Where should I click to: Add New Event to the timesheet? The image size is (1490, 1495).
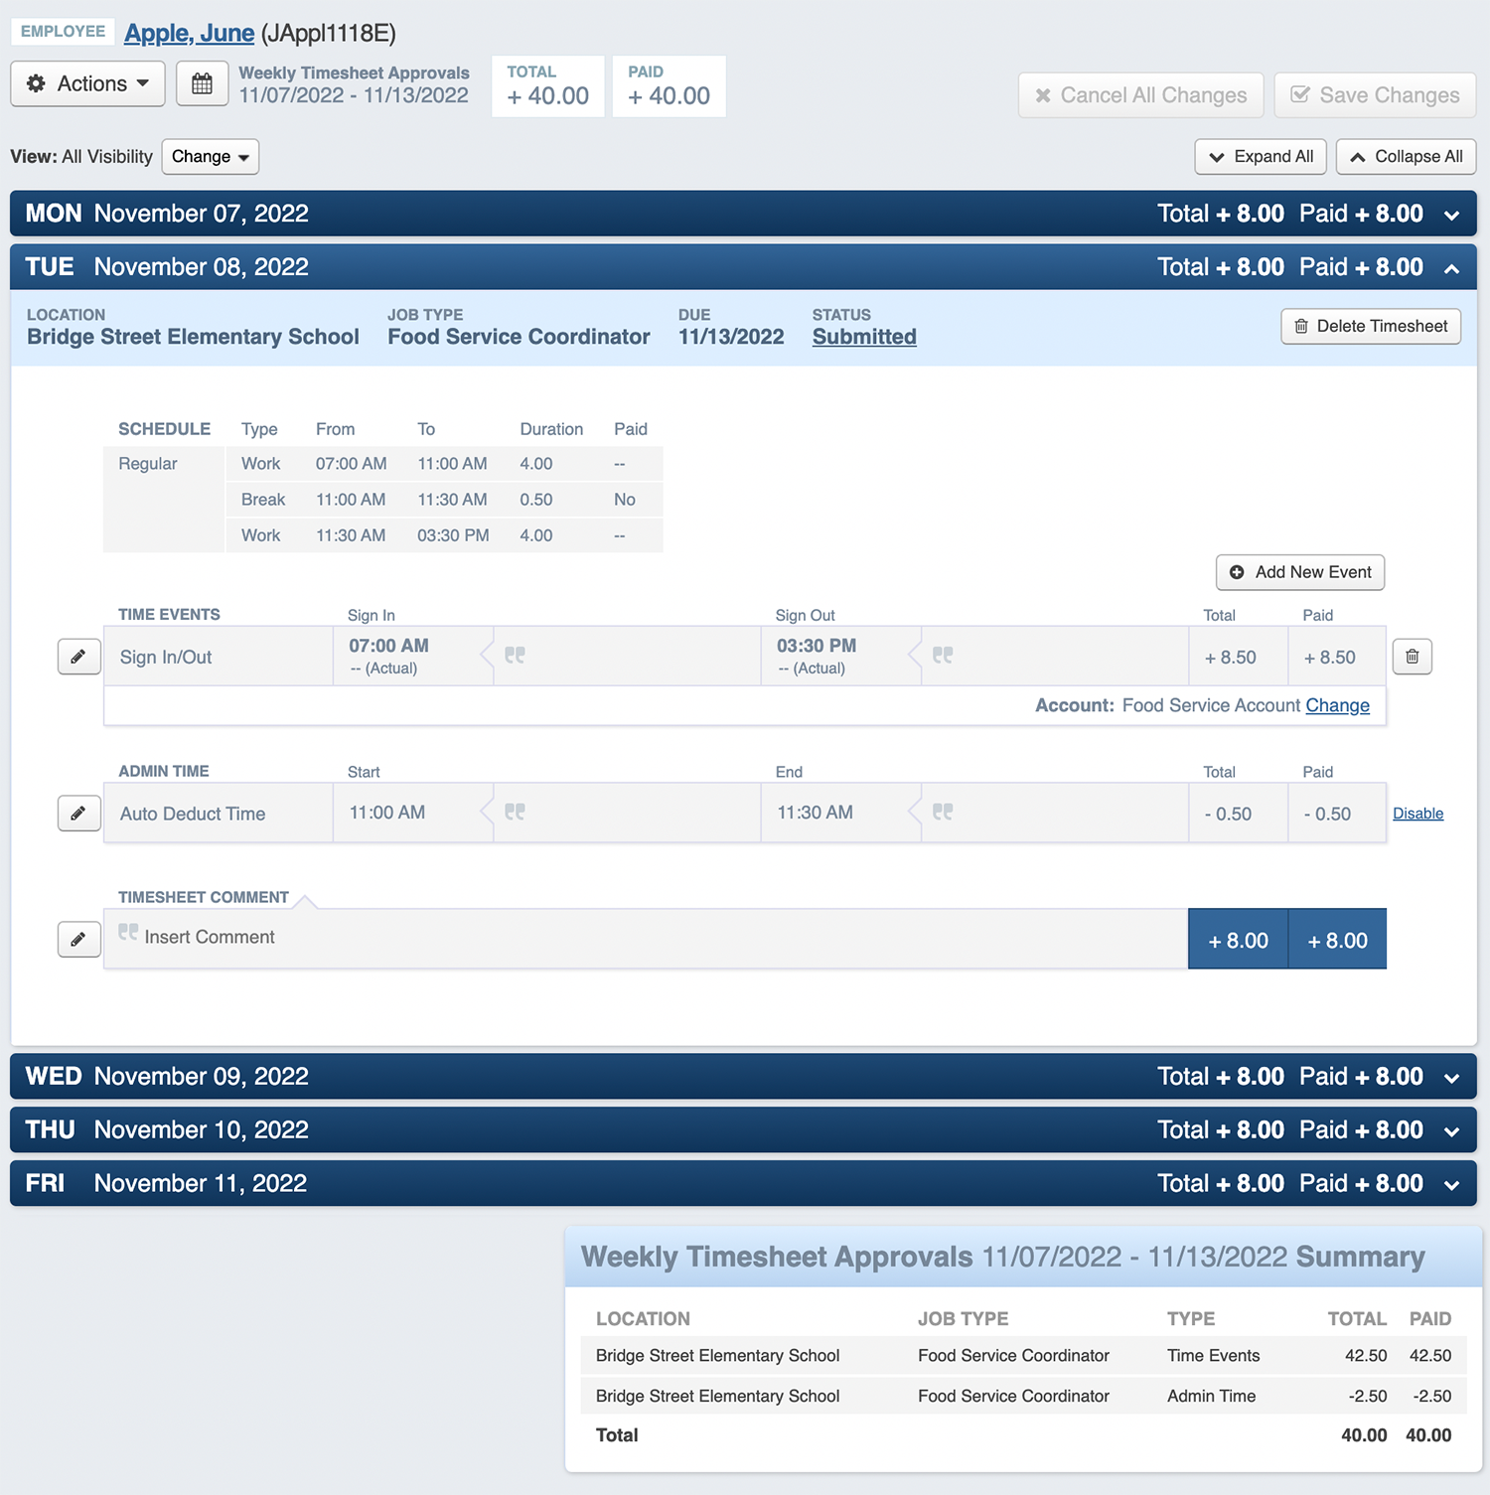1299,572
